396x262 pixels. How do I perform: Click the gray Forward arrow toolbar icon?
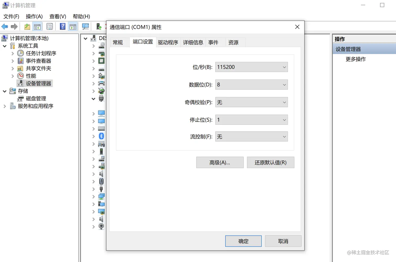click(14, 26)
